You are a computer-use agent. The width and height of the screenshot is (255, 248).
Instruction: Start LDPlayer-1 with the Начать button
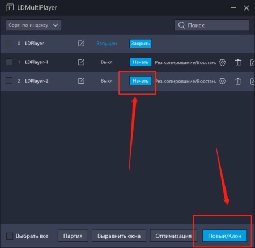pyautogui.click(x=141, y=62)
